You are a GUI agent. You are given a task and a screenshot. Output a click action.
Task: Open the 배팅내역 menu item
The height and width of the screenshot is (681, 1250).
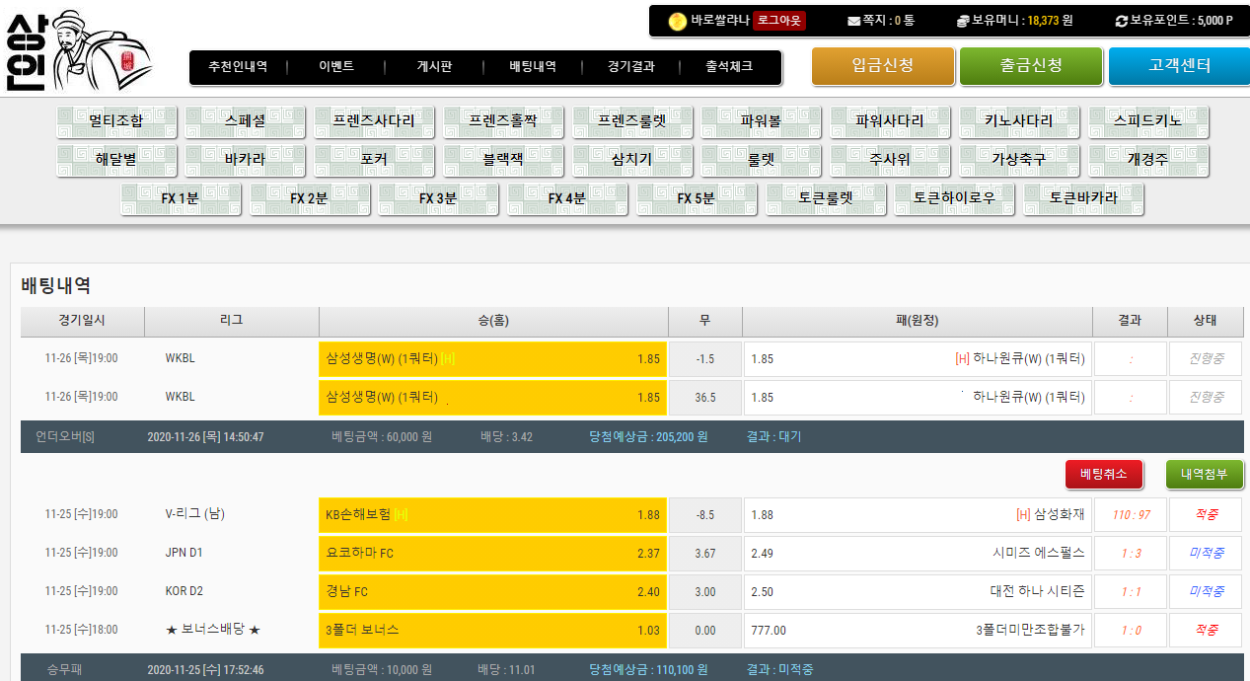tap(533, 67)
